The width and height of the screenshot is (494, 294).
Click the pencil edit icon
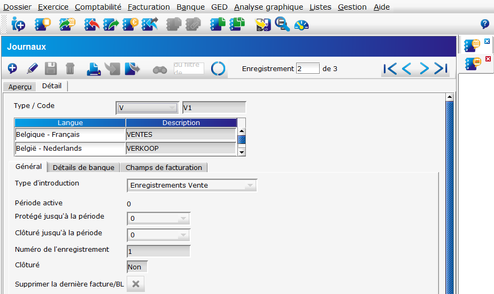[x=32, y=68]
